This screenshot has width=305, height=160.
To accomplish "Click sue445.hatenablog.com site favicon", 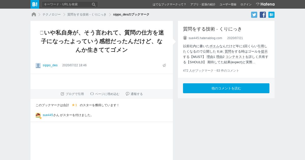I will [x=185, y=38].
